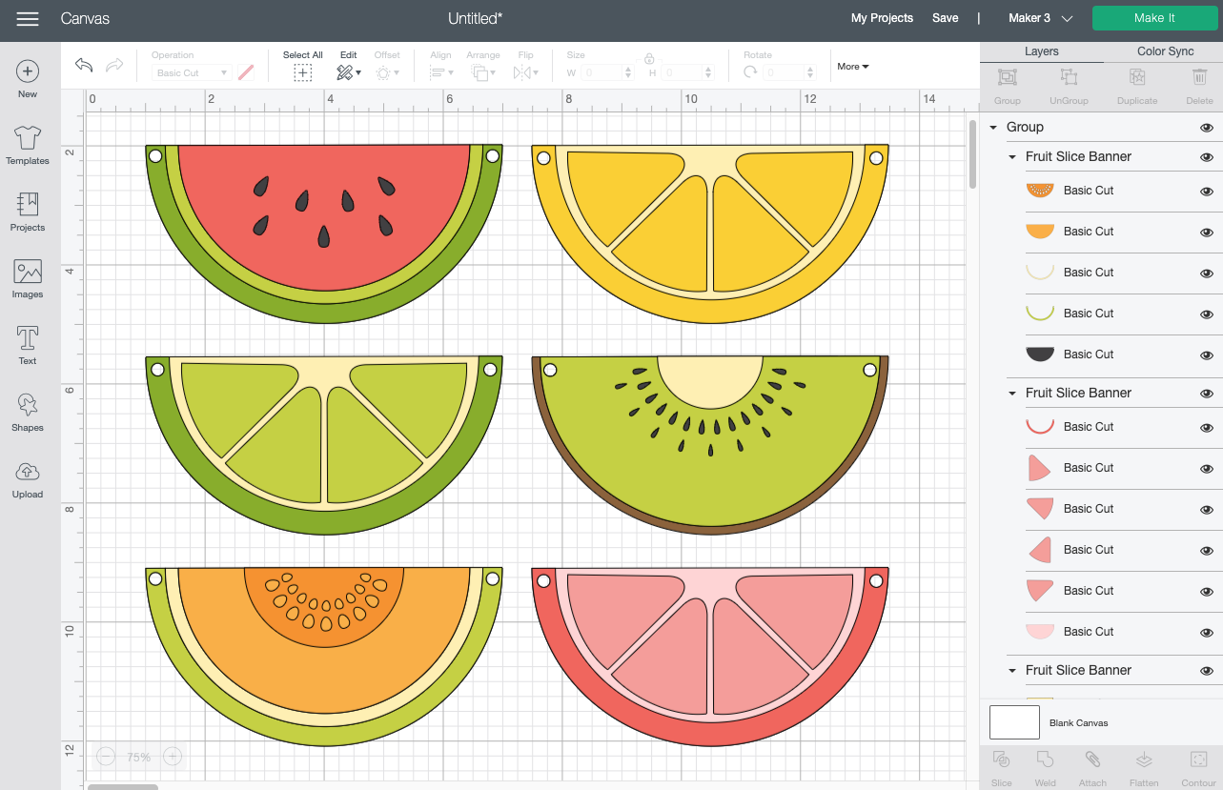Open the Projects panel
Screen dimensions: 1223x790
point(28,213)
